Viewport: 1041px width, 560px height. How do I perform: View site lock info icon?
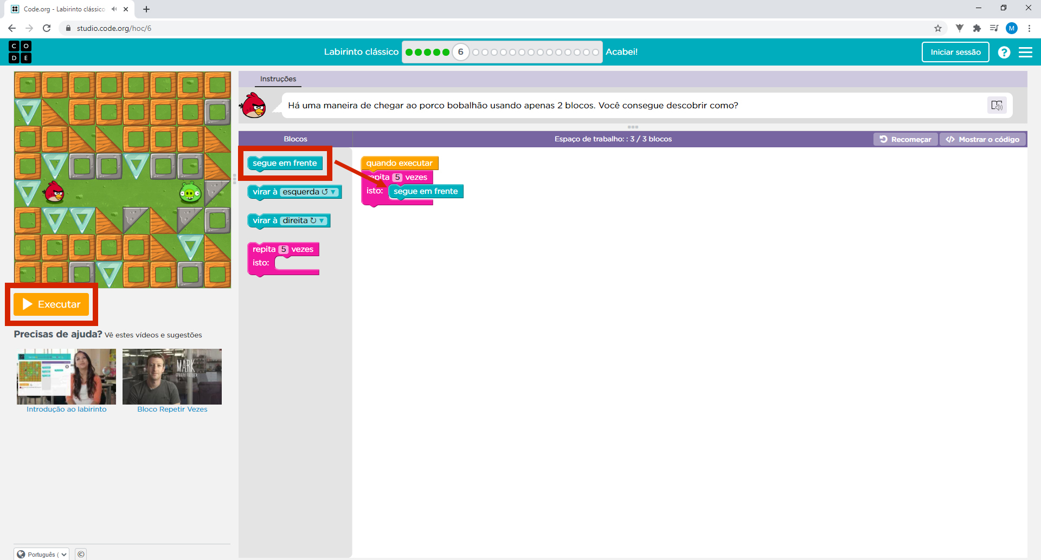pos(68,28)
